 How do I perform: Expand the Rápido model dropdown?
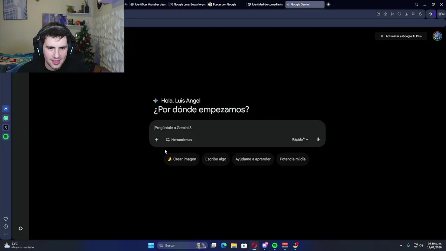tap(300, 139)
